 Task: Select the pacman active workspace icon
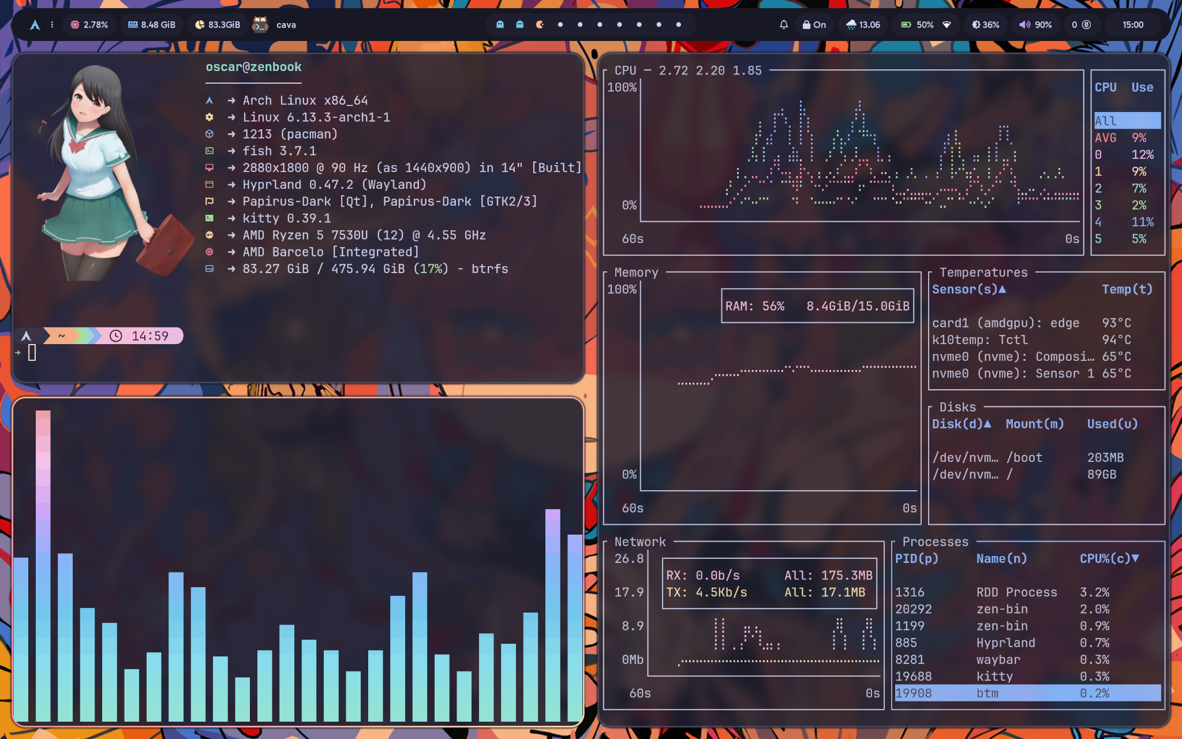(x=540, y=25)
